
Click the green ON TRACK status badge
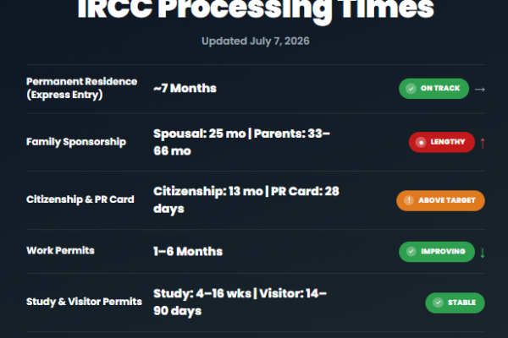[433, 89]
